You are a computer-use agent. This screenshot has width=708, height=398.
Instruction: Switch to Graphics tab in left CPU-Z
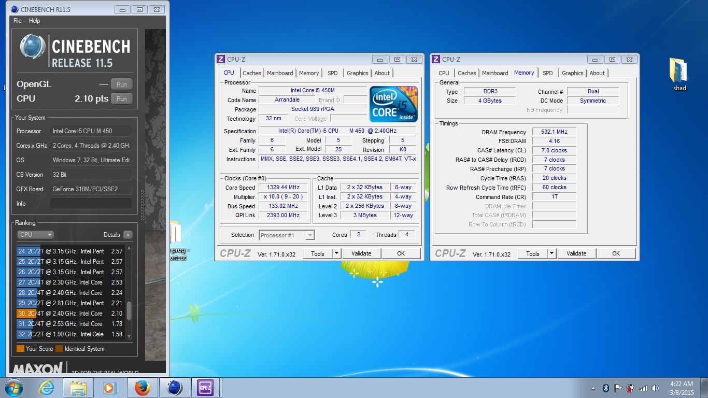pyautogui.click(x=358, y=73)
